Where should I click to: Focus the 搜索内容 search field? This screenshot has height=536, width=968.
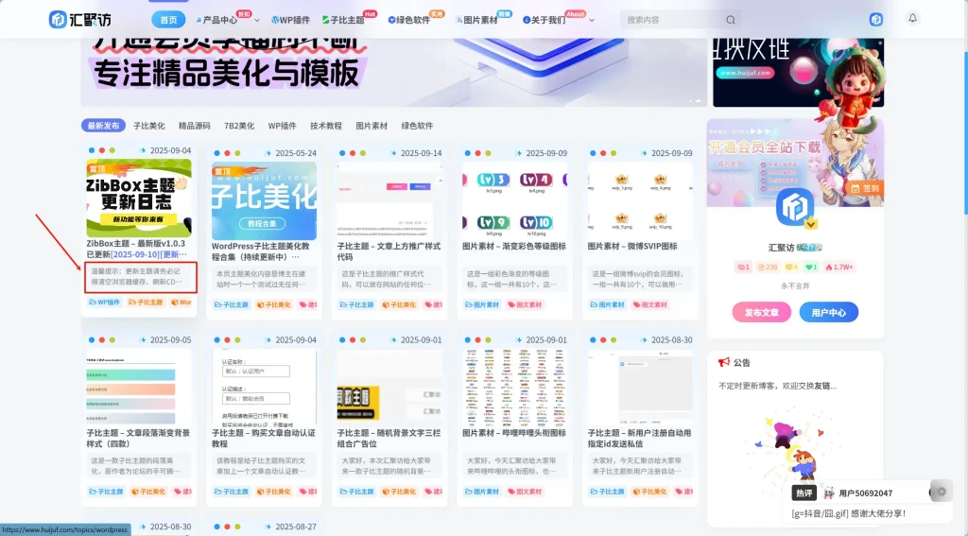pos(673,20)
